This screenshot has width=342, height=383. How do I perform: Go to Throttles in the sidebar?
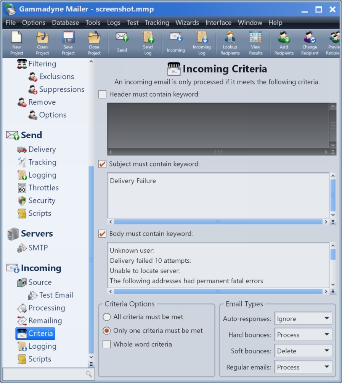(x=43, y=187)
